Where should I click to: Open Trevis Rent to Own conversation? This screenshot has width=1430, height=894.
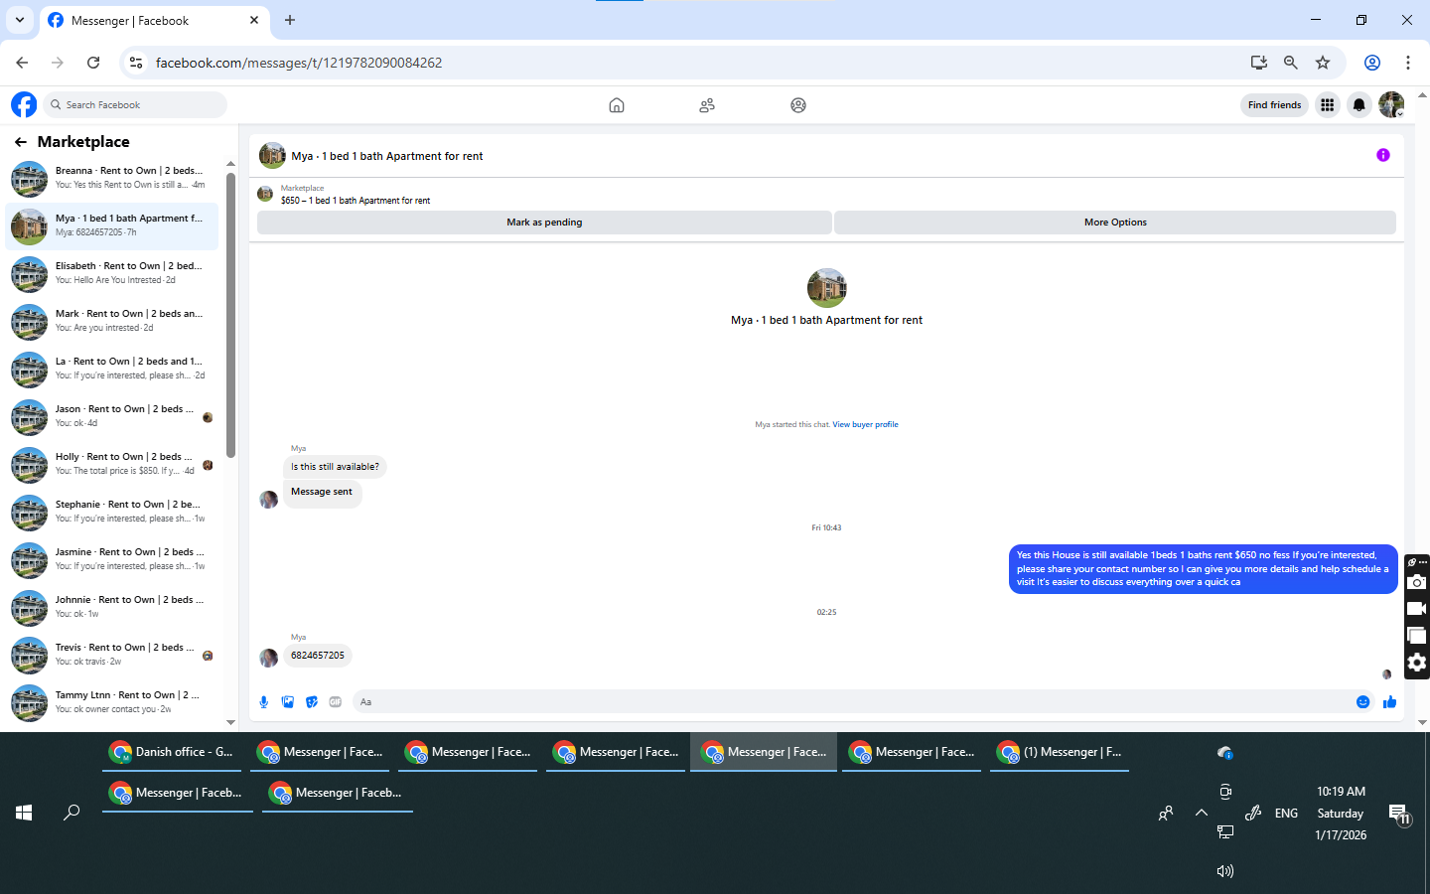[x=111, y=656]
